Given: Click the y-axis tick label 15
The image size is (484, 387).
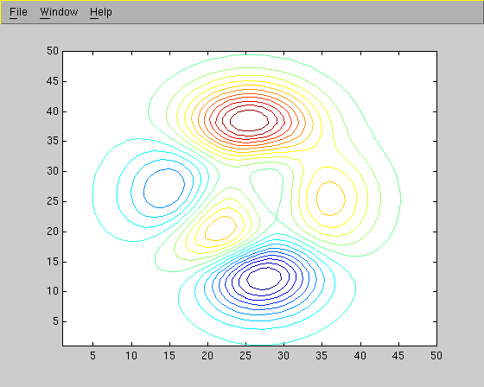Looking at the screenshot, I should pyautogui.click(x=53, y=262).
